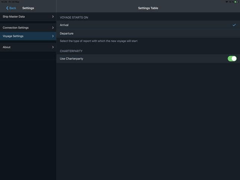The image size is (240, 180).
Task: Open the About section
Action: point(28,47)
